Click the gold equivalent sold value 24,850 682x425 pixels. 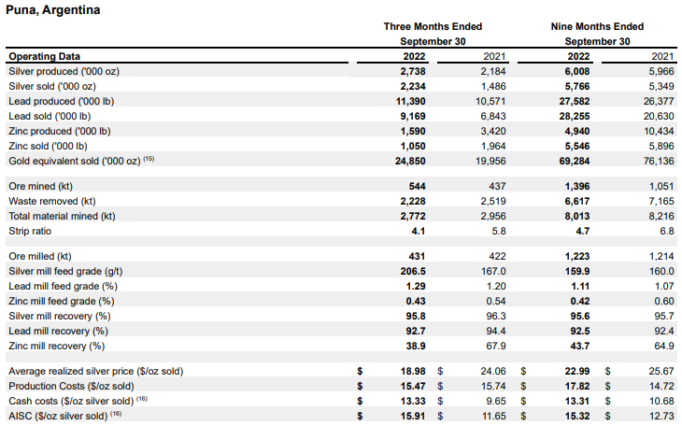410,161
